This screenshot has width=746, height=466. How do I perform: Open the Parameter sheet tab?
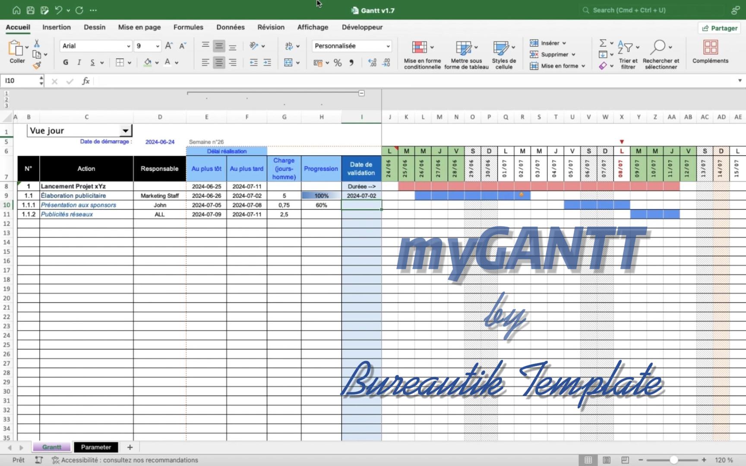[96, 447]
